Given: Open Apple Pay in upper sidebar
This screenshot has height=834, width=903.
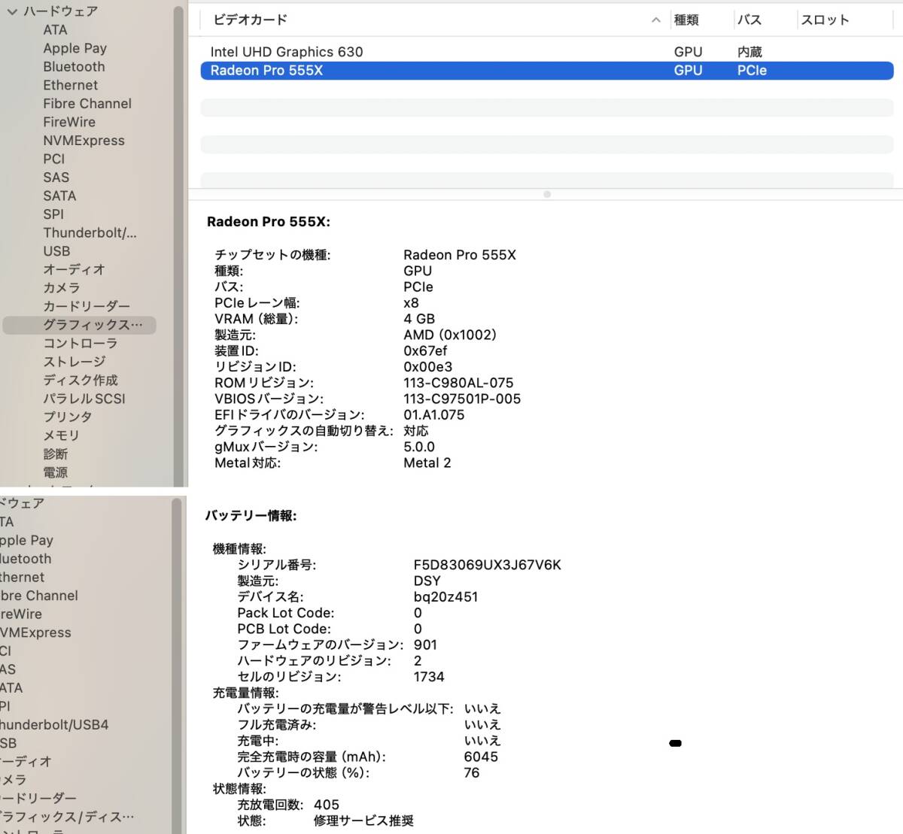Looking at the screenshot, I should point(74,48).
